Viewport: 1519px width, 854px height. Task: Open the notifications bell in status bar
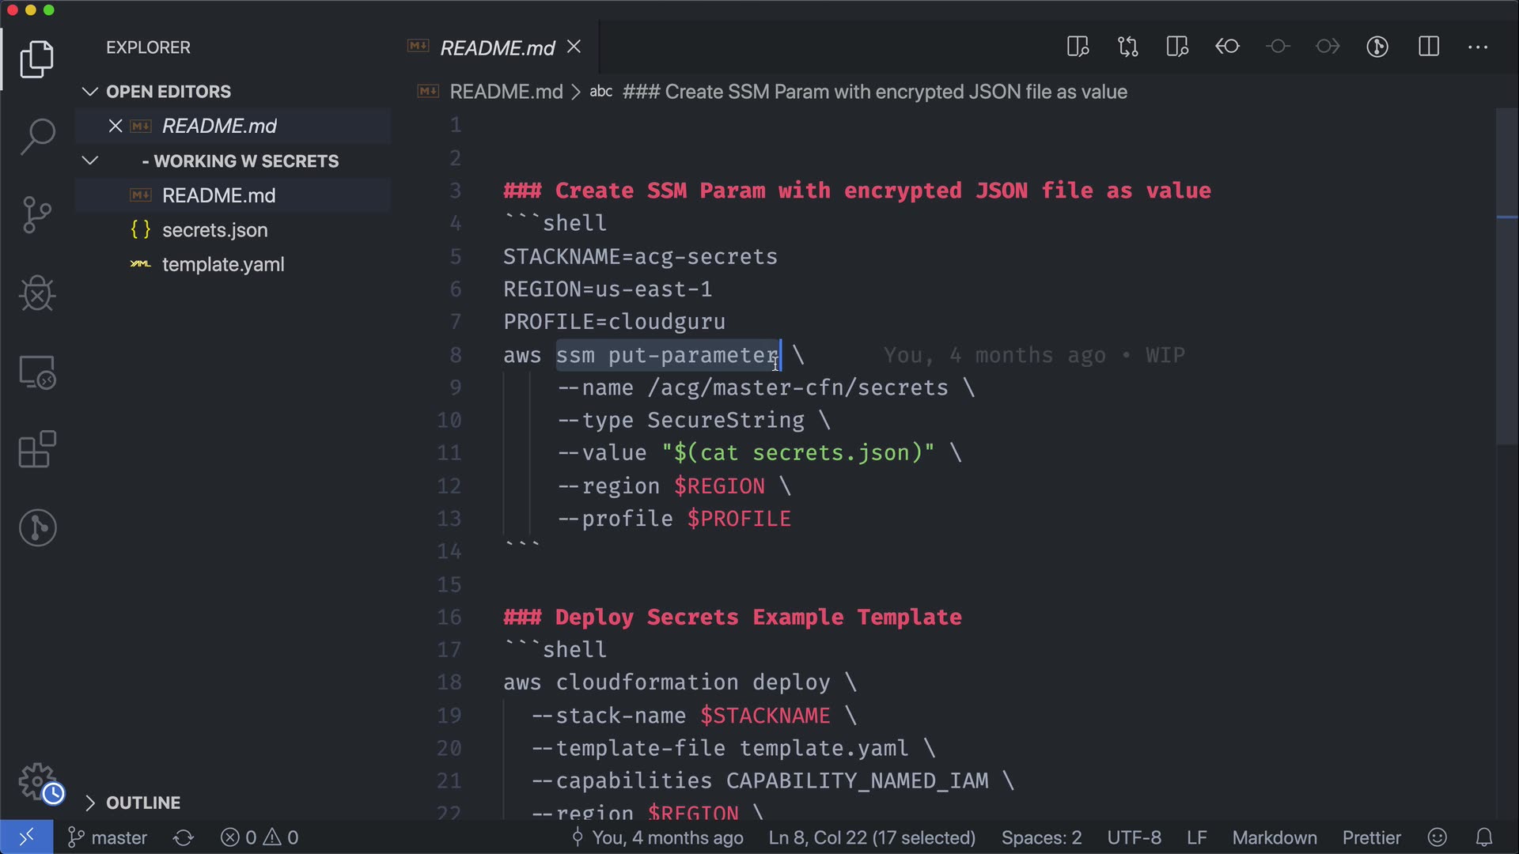click(1484, 837)
